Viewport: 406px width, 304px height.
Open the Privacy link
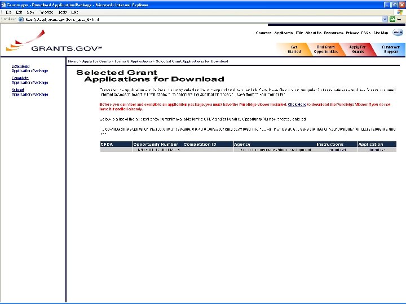point(352,33)
